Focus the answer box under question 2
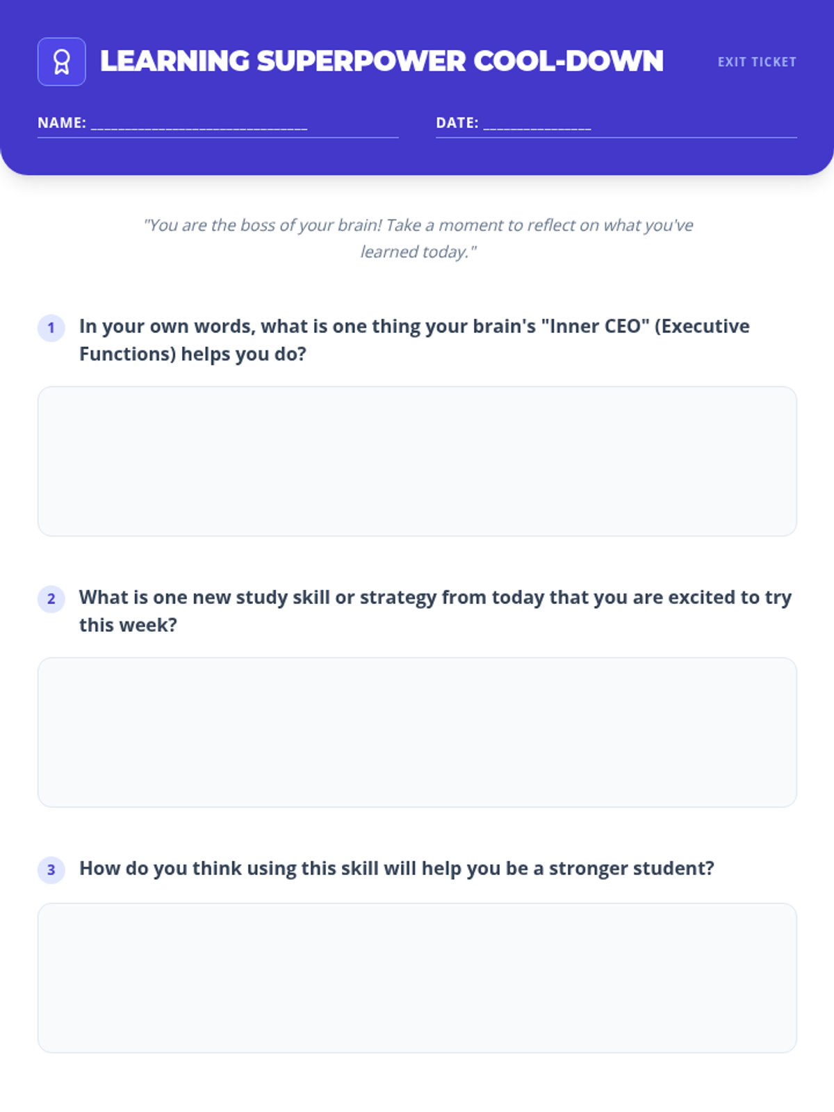Screen dimensions: 834x1112 pyautogui.click(x=417, y=733)
